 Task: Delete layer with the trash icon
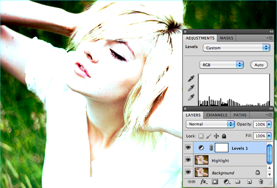(261, 181)
